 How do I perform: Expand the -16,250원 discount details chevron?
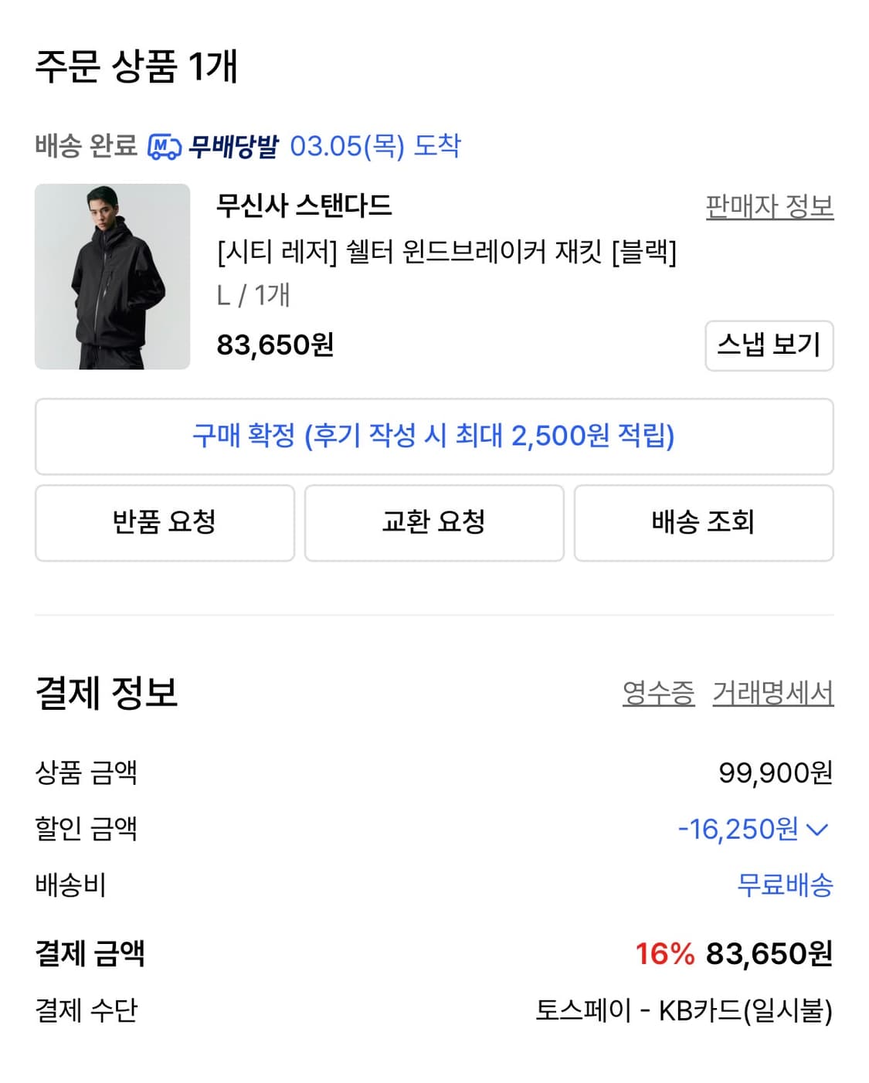pos(816,830)
